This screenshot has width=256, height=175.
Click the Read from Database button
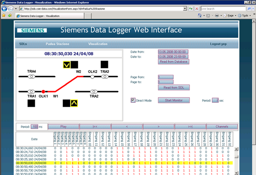coord(174,62)
